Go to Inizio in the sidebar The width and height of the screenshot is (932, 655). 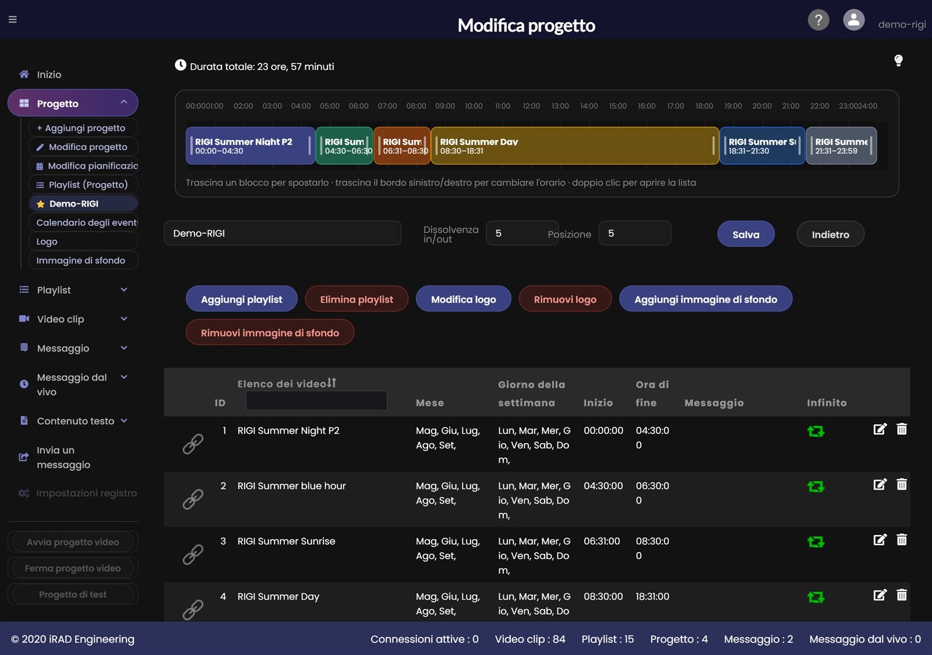click(73, 75)
